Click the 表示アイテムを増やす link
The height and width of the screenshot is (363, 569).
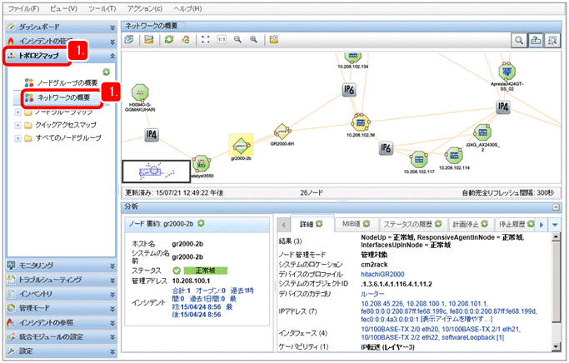(x=457, y=319)
